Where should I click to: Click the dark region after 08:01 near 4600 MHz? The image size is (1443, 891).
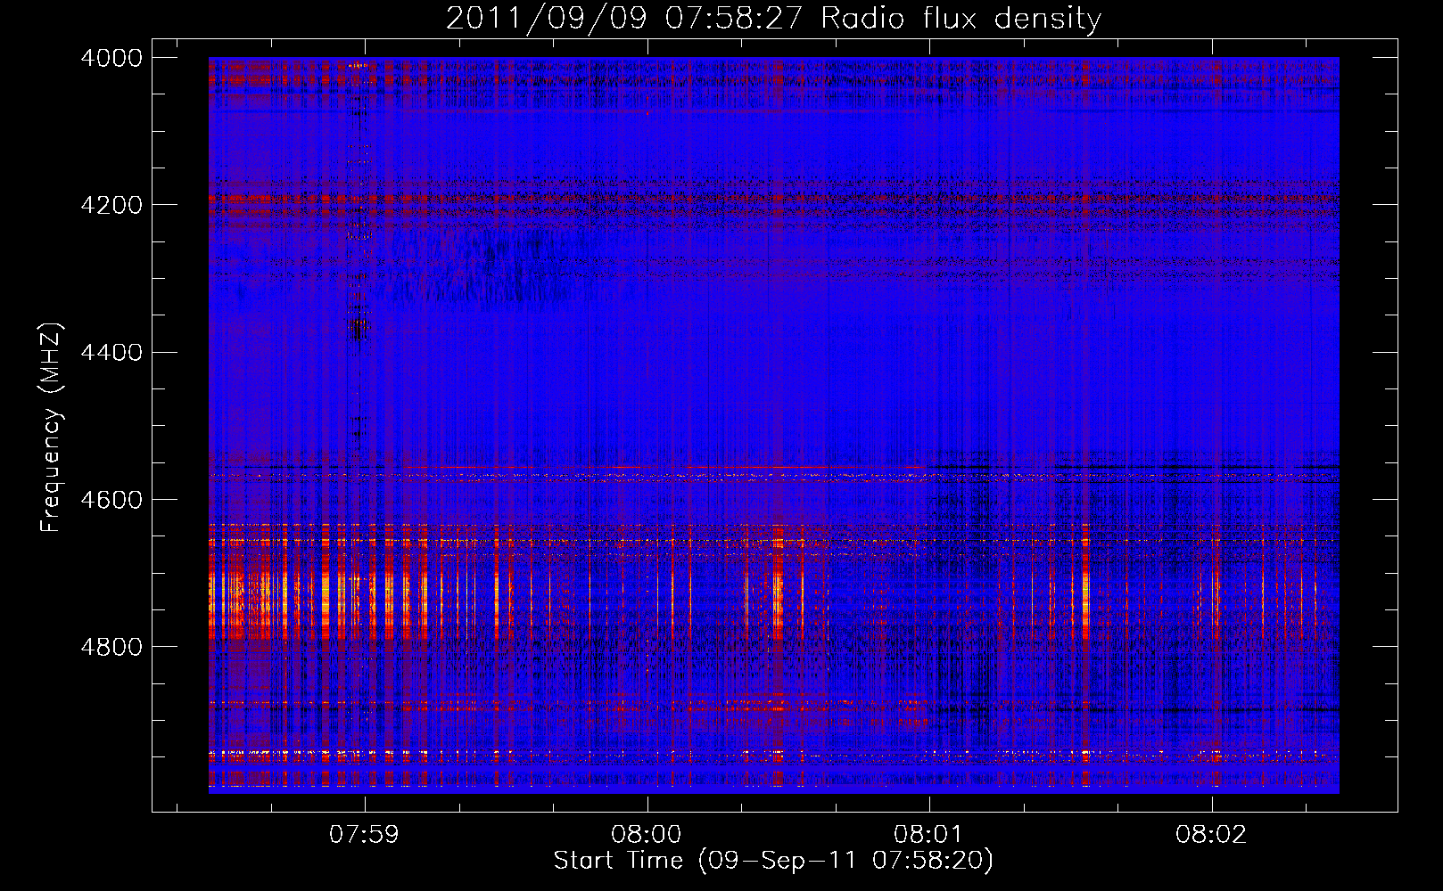point(963,517)
